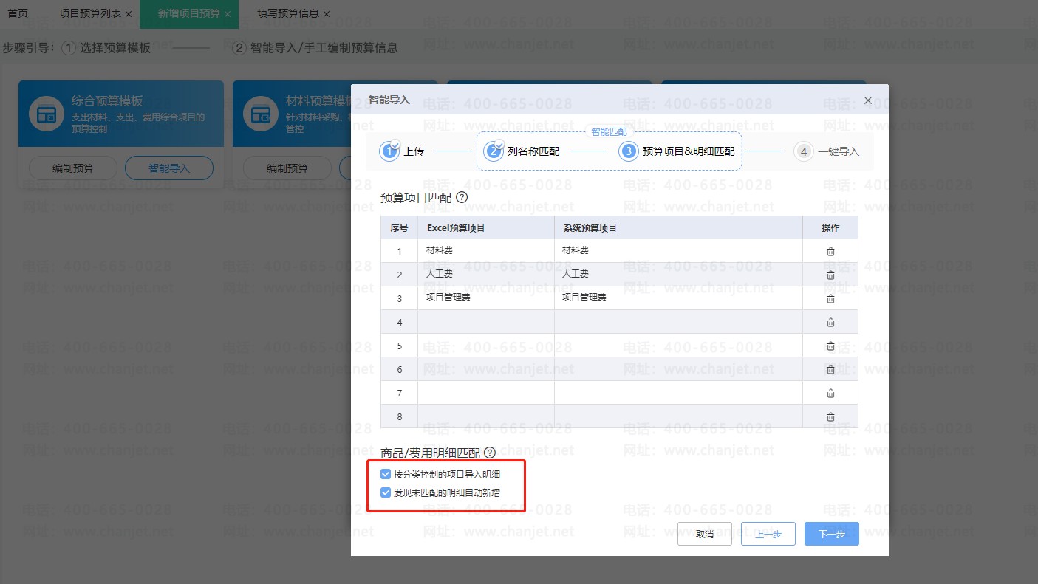Click 下一步 button

[x=832, y=534]
